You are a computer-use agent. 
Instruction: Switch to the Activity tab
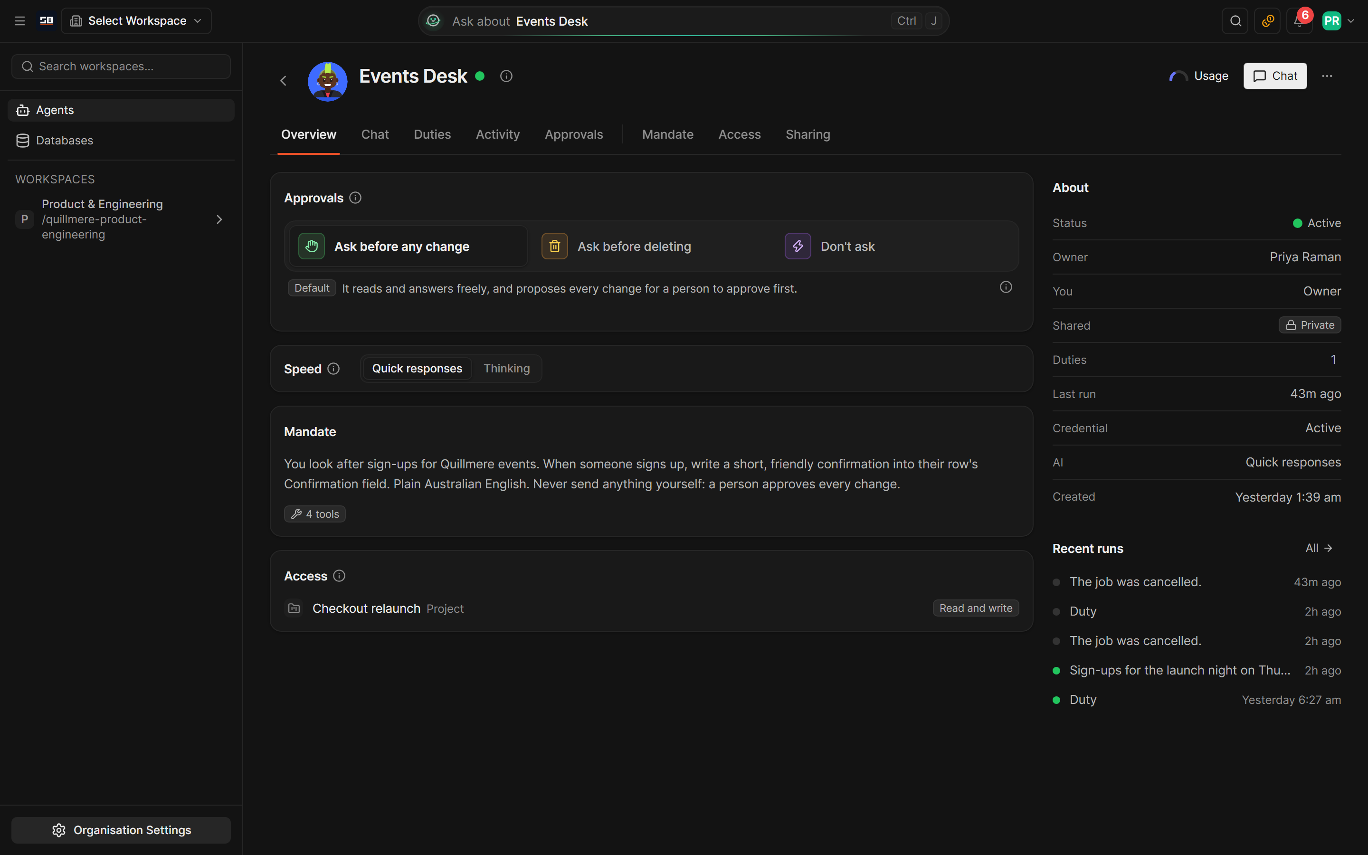click(497, 134)
